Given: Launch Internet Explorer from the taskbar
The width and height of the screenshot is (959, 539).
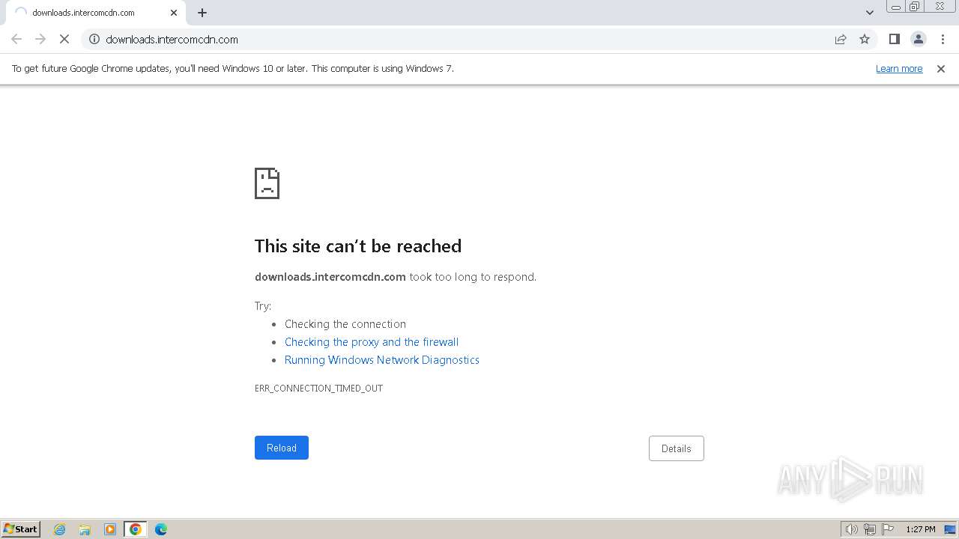Looking at the screenshot, I should click(x=60, y=529).
